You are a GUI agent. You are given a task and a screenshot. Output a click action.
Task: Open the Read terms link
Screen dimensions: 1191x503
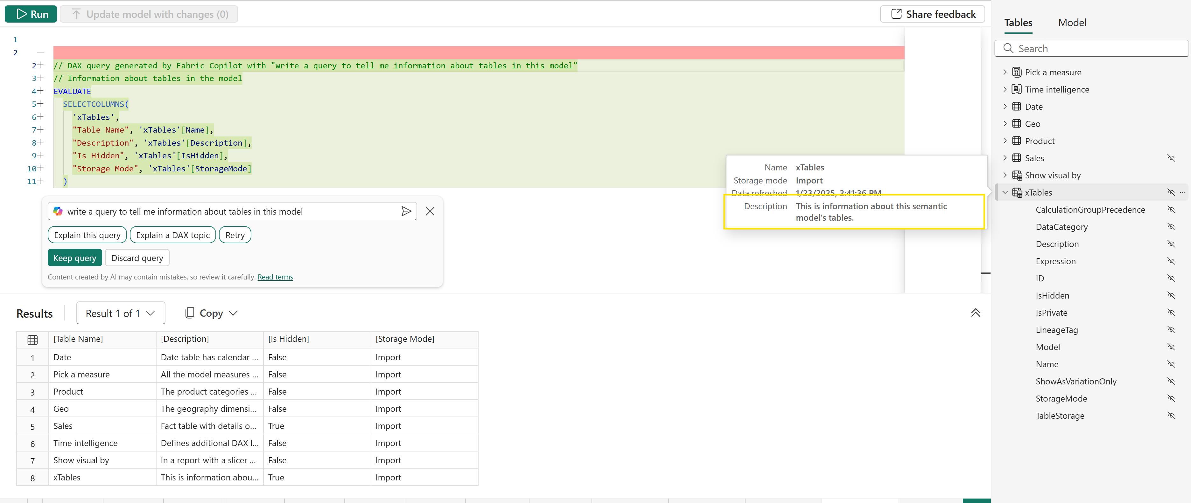click(x=275, y=277)
